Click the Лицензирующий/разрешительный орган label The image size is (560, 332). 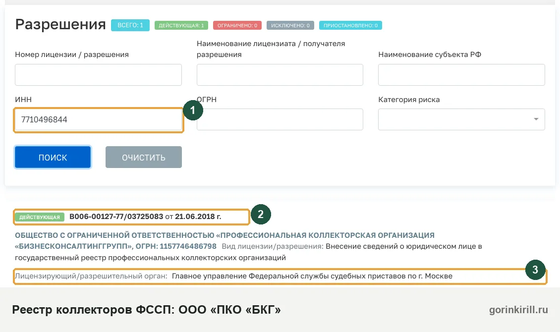click(x=91, y=276)
